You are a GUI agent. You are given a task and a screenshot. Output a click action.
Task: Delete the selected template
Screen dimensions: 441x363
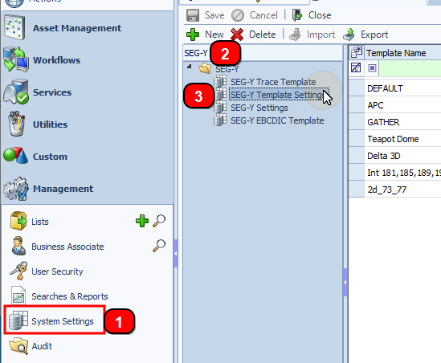click(253, 35)
